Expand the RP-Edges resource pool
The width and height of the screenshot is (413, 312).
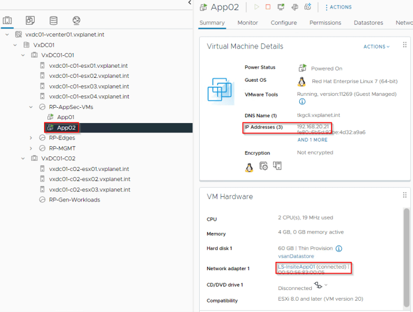pyautogui.click(x=31, y=138)
